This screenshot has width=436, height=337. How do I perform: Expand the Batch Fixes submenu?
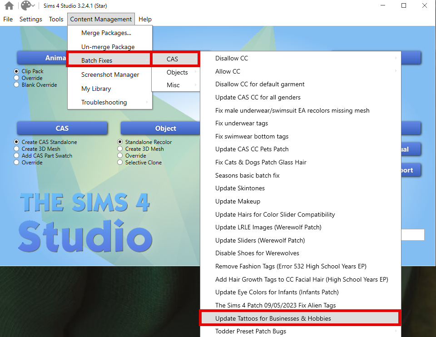(109, 59)
